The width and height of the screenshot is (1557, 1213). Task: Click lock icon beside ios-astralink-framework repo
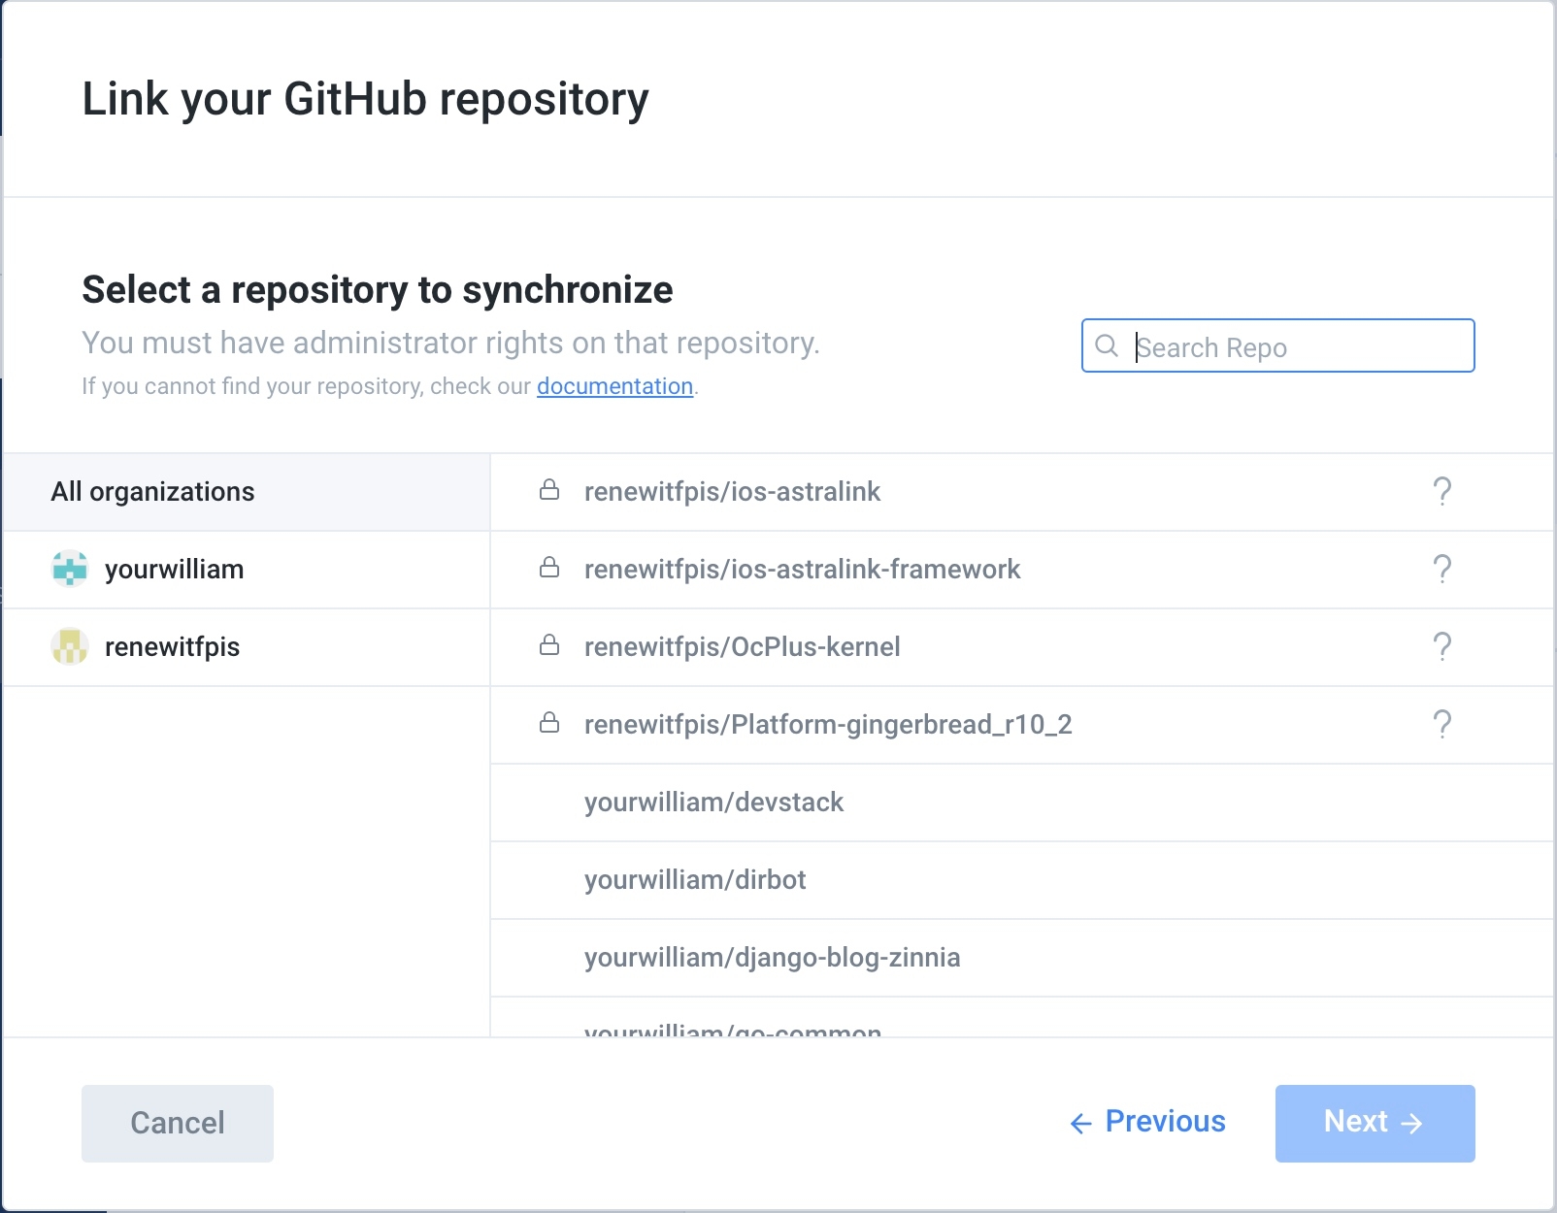[x=549, y=568]
